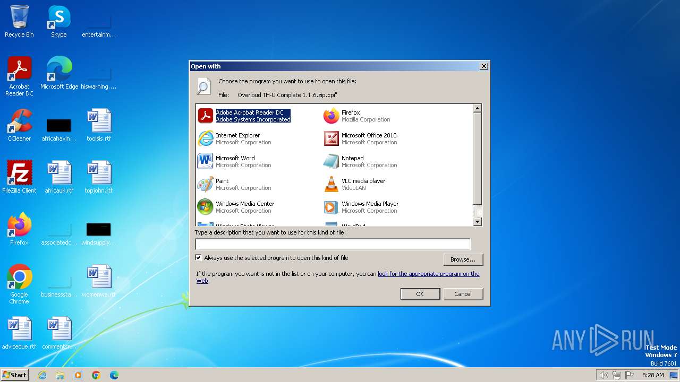The image size is (680, 382).
Task: Close the Open with dialog
Action: 483,66
